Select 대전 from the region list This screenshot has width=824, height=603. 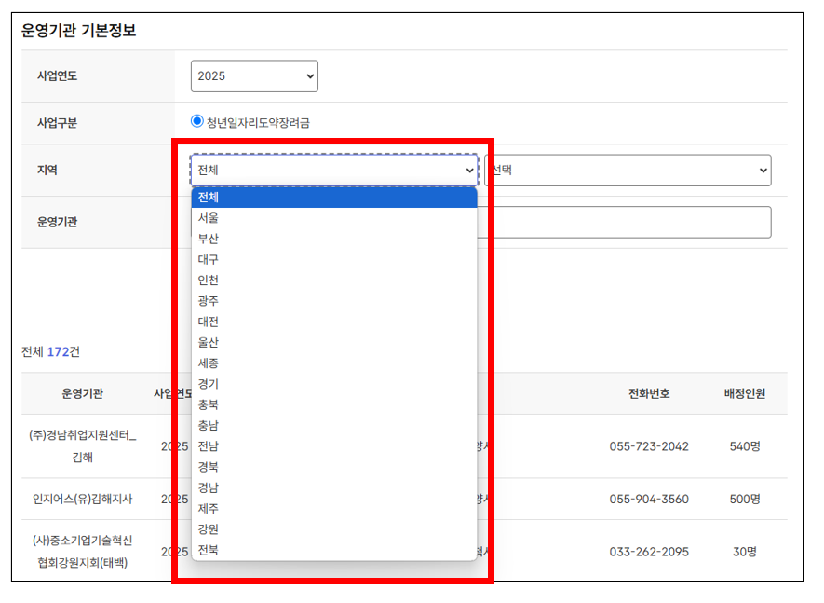point(209,322)
